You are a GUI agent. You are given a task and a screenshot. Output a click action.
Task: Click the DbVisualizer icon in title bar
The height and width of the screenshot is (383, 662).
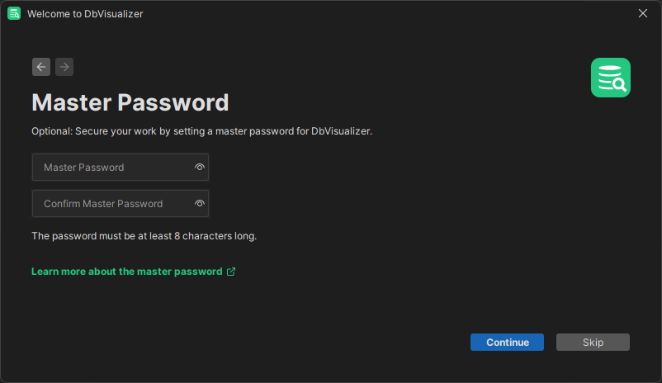(14, 13)
